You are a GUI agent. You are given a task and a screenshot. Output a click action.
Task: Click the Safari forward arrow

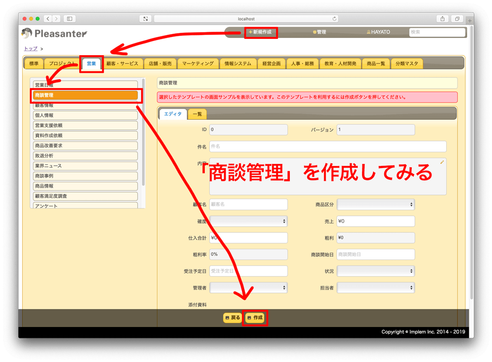[57, 19]
